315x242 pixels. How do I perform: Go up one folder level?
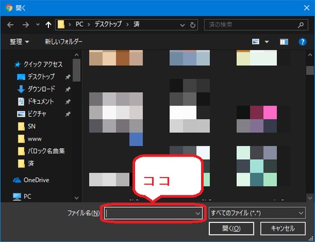click(x=48, y=25)
